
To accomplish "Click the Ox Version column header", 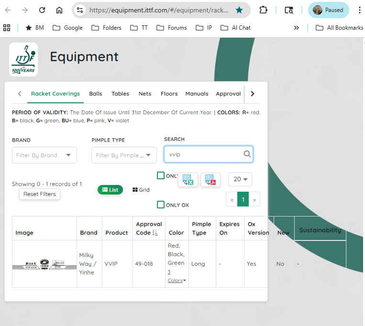I will point(258,228).
